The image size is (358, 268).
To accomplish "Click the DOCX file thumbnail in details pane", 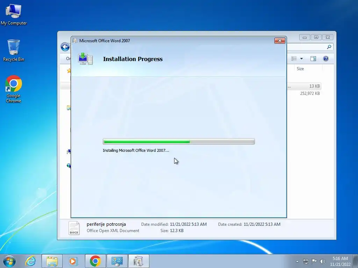I will (x=74, y=228).
